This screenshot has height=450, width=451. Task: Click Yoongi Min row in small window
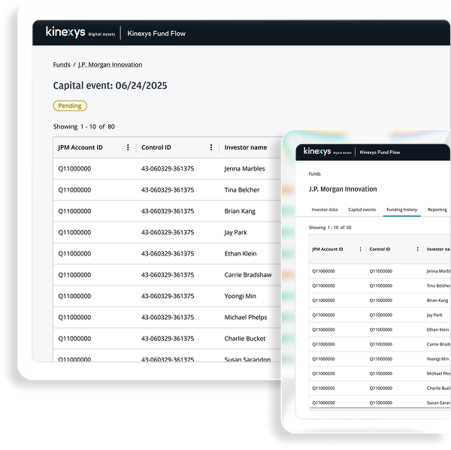coord(380,359)
